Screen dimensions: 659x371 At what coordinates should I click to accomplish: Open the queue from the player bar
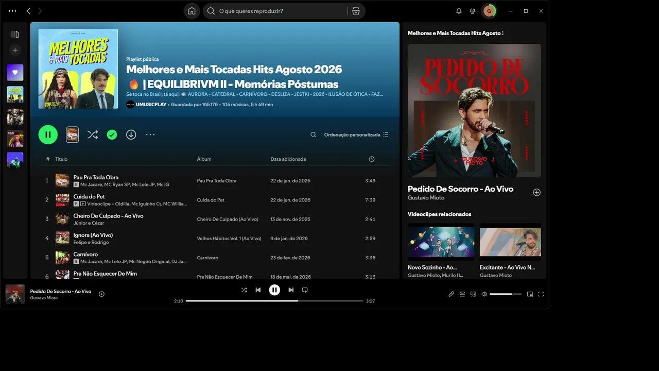point(462,294)
